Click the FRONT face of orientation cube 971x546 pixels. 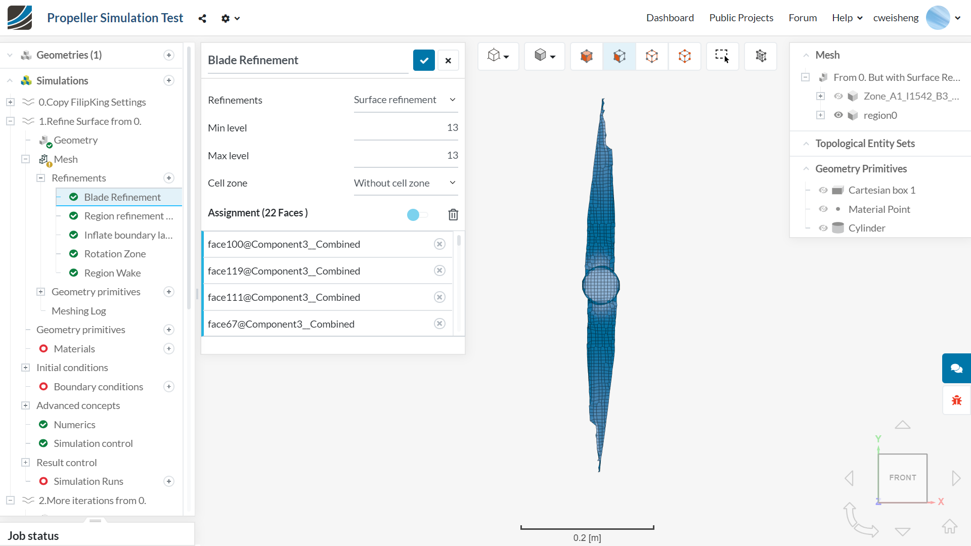pyautogui.click(x=902, y=477)
